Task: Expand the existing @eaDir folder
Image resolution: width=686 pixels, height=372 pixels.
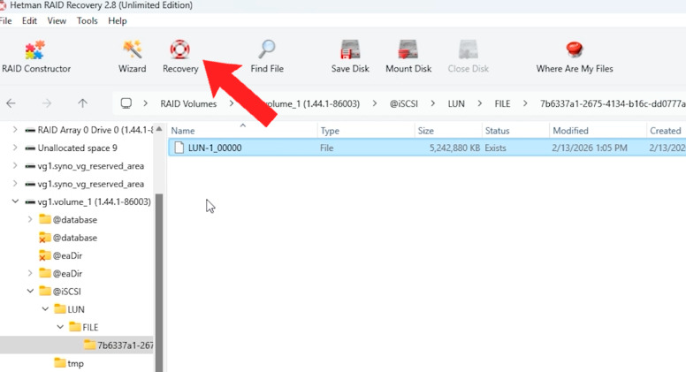Action: 30,273
